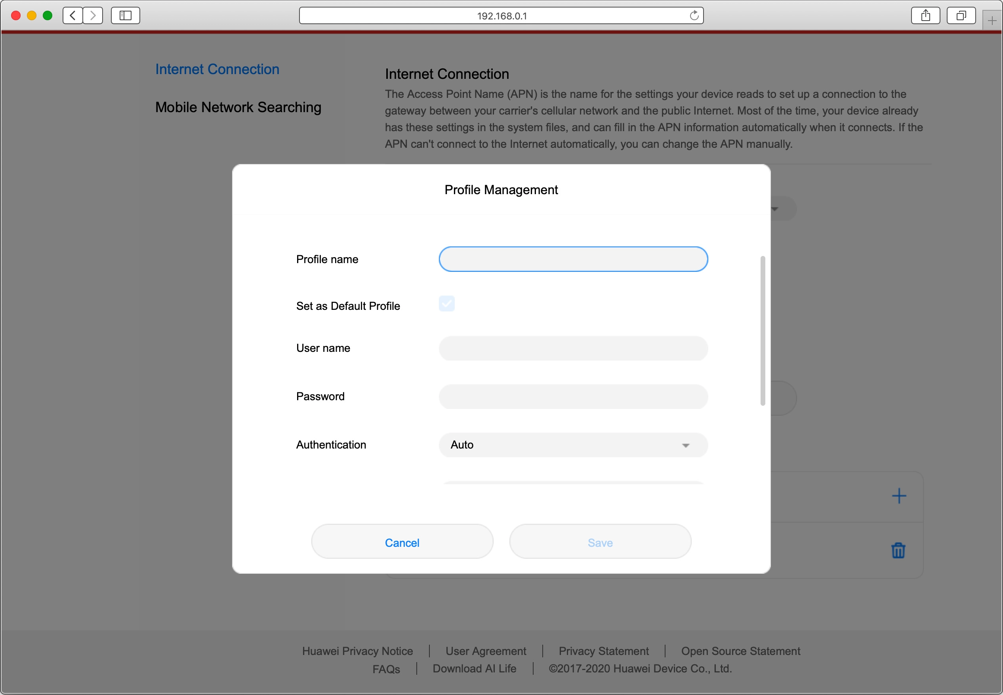Click the trash delete profile icon
This screenshot has height=695, width=1003.
pyautogui.click(x=898, y=550)
